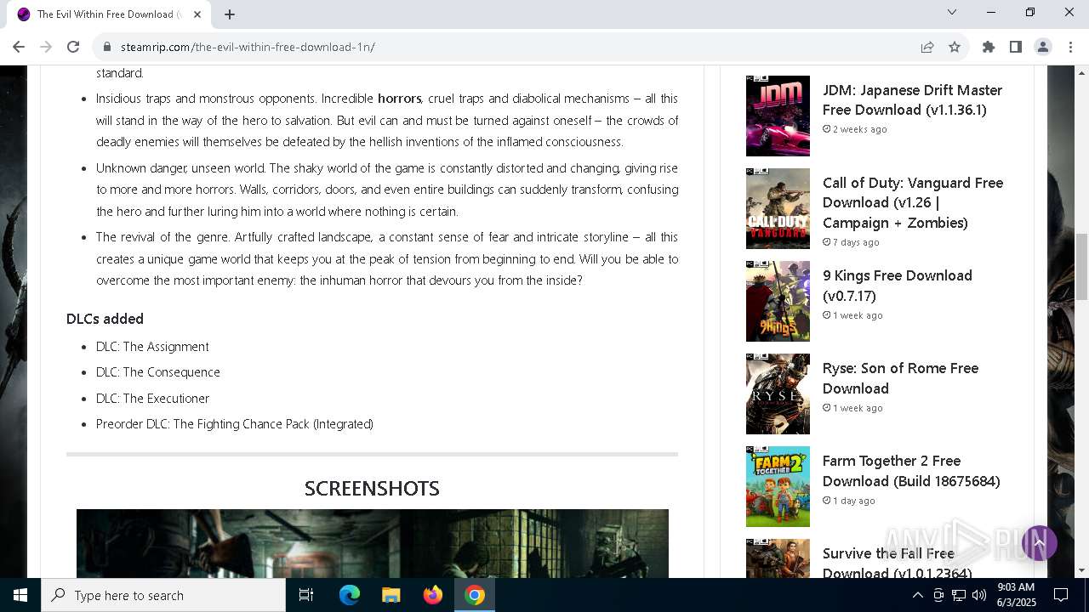Open the Chrome profile avatar
Screen dimensions: 1089x612
pyautogui.click(x=1043, y=47)
